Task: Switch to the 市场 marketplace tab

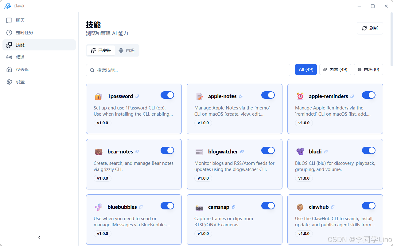Action: [127, 50]
